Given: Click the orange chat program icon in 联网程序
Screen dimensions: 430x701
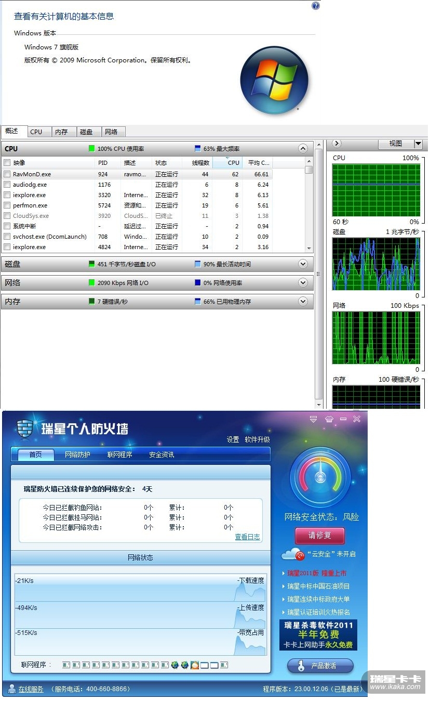Looking at the screenshot, I should (194, 665).
